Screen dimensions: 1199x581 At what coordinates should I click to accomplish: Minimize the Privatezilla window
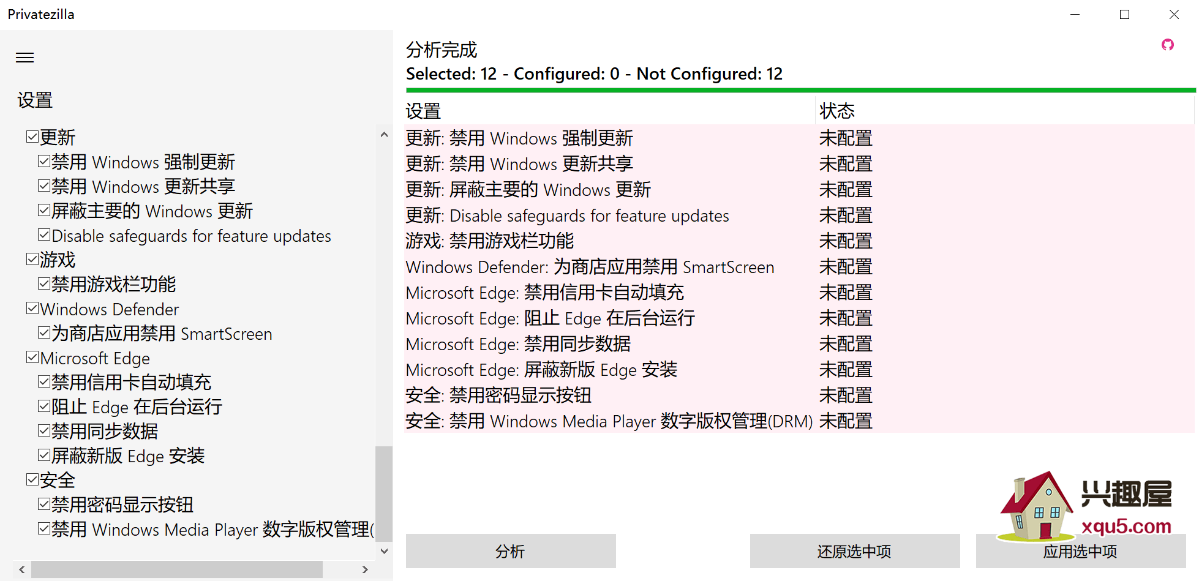1075,14
